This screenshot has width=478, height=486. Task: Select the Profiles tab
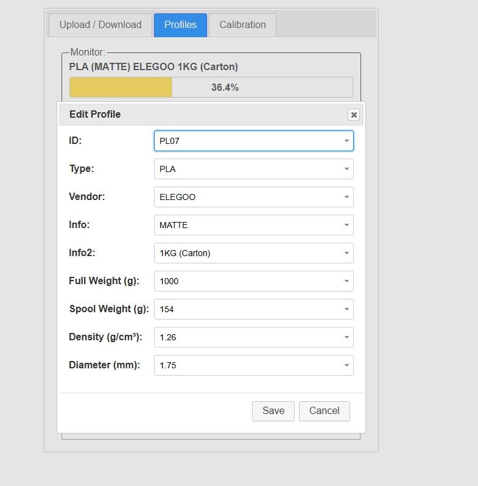pos(180,25)
